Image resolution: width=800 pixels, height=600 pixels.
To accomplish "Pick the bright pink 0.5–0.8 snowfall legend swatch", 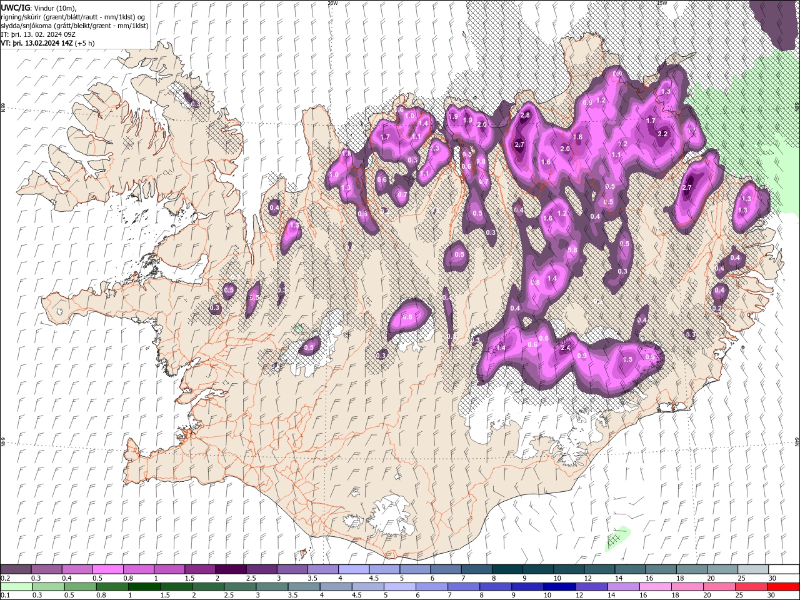I will pos(107,569).
